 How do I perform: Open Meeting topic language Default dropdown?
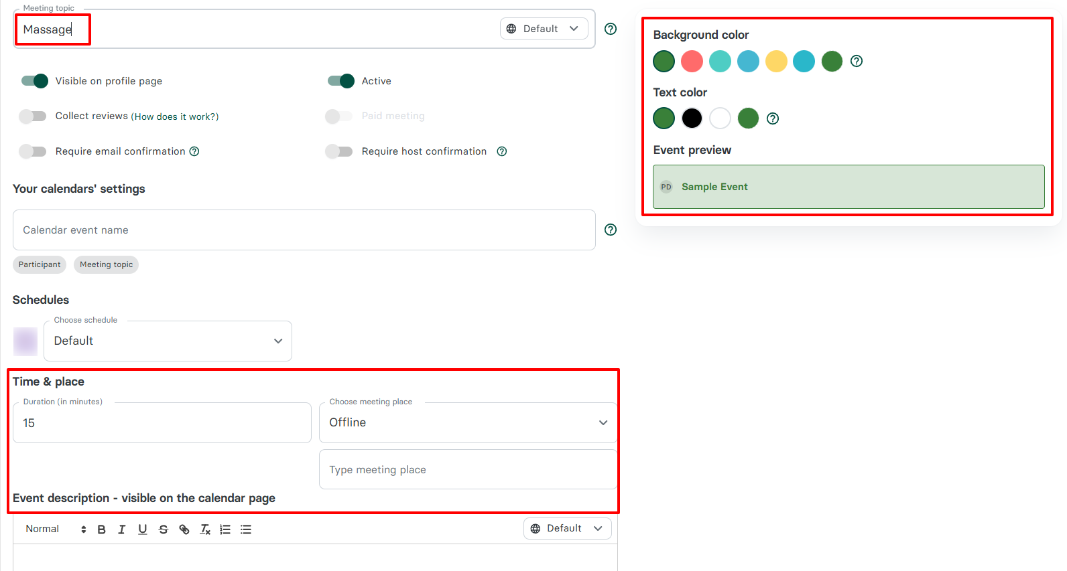[544, 29]
